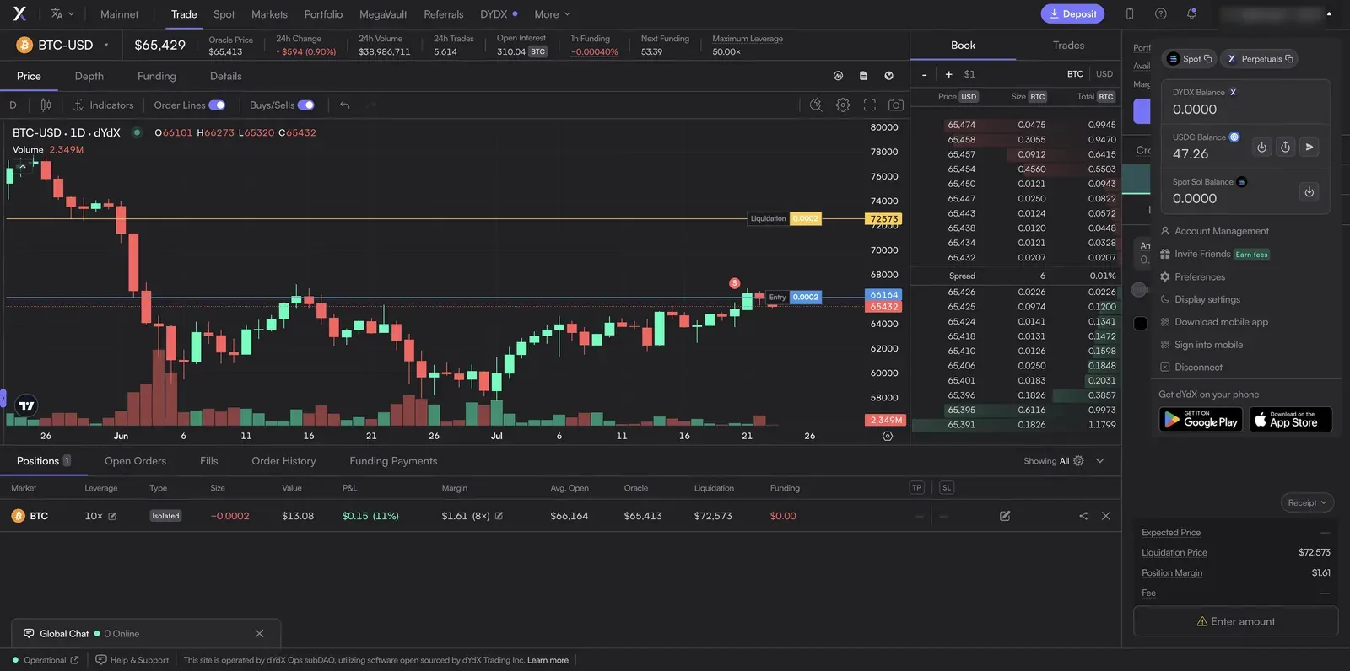Open the Referrals page
1350x671 pixels.
point(444,14)
